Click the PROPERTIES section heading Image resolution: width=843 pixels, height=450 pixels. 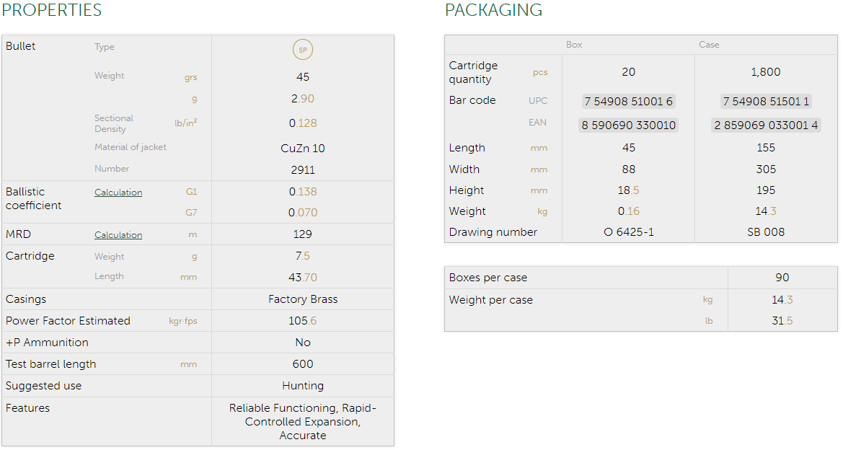(x=52, y=11)
